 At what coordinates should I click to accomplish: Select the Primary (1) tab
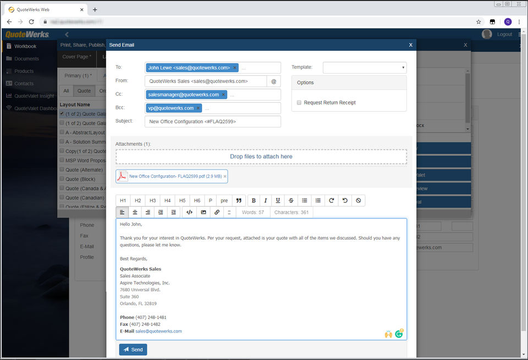click(x=78, y=76)
